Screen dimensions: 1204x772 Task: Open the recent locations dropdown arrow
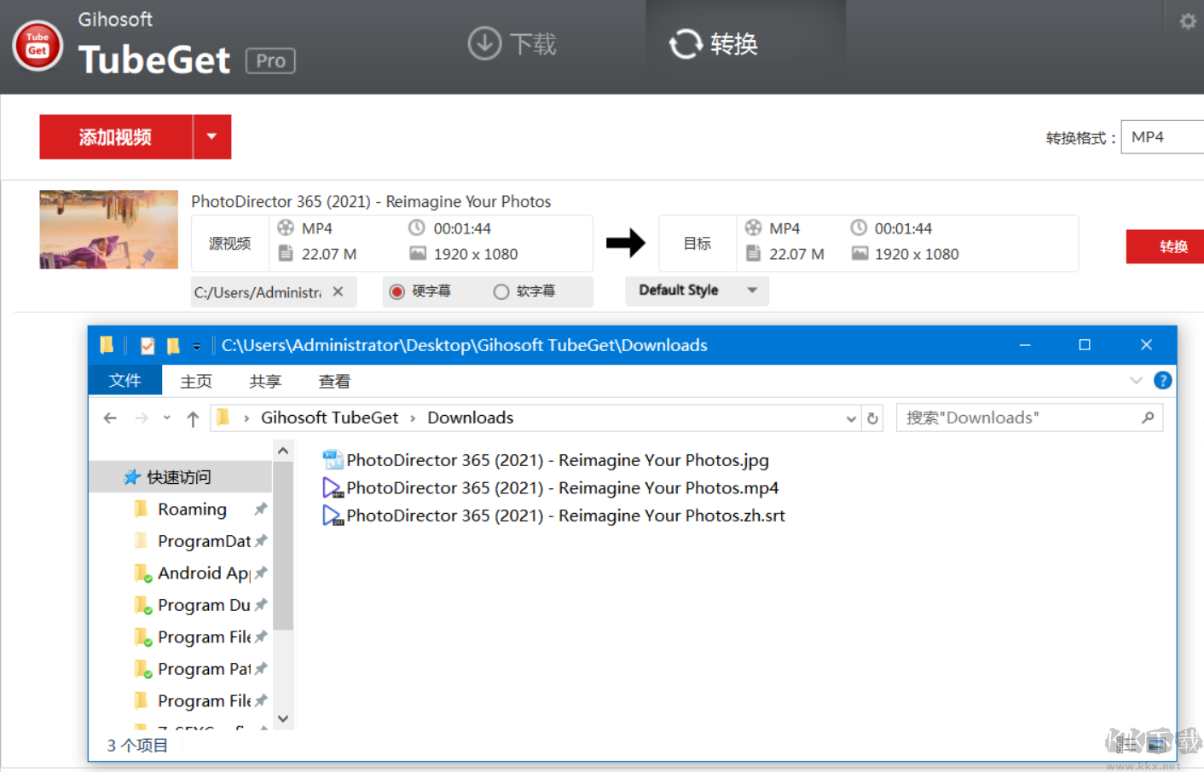coord(167,418)
